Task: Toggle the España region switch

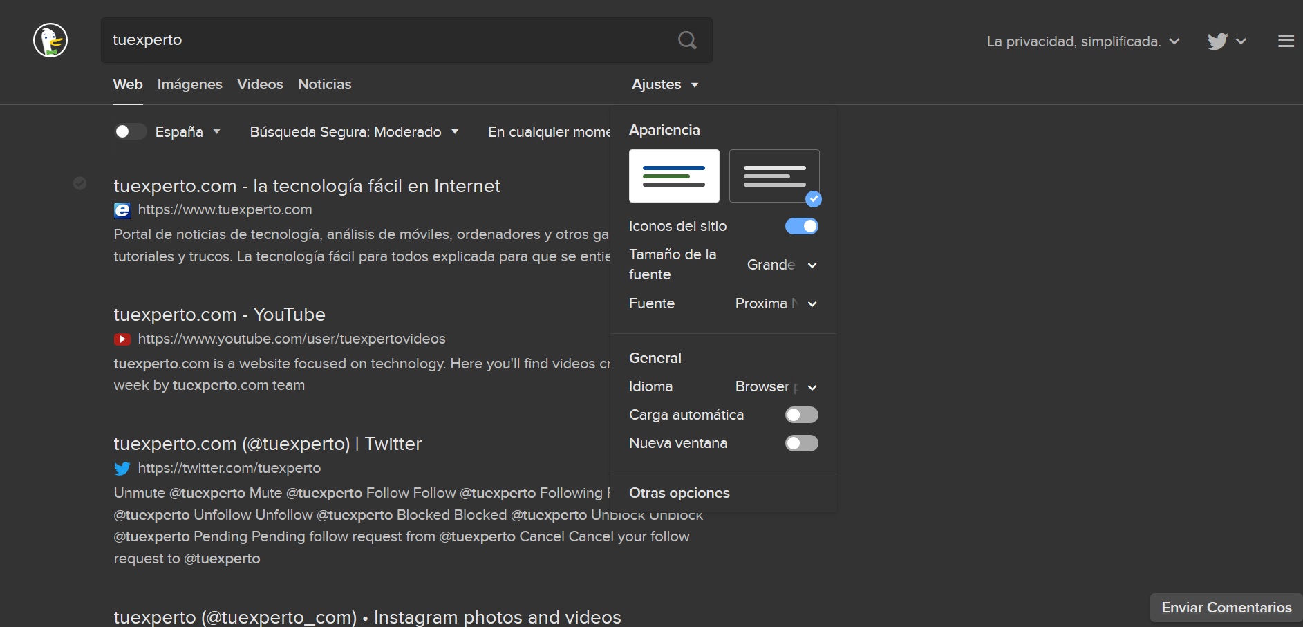Action: click(130, 131)
